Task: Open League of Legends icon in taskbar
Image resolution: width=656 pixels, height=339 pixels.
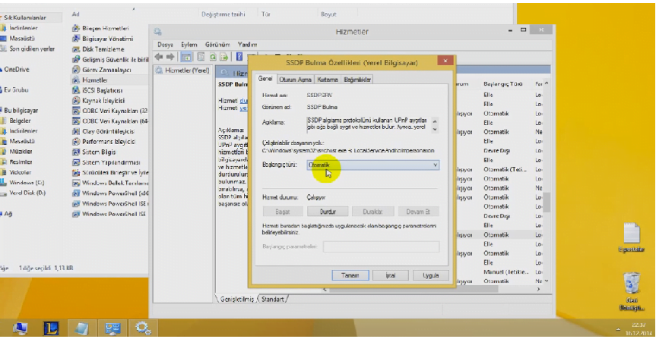Action: [x=50, y=328]
